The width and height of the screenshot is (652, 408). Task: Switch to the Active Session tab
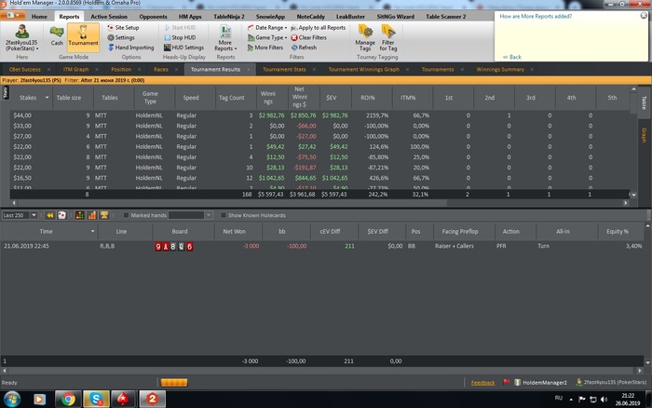click(x=109, y=17)
